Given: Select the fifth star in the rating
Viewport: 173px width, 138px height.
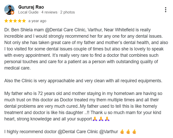Looking at the screenshot, I should coord(24,21).
